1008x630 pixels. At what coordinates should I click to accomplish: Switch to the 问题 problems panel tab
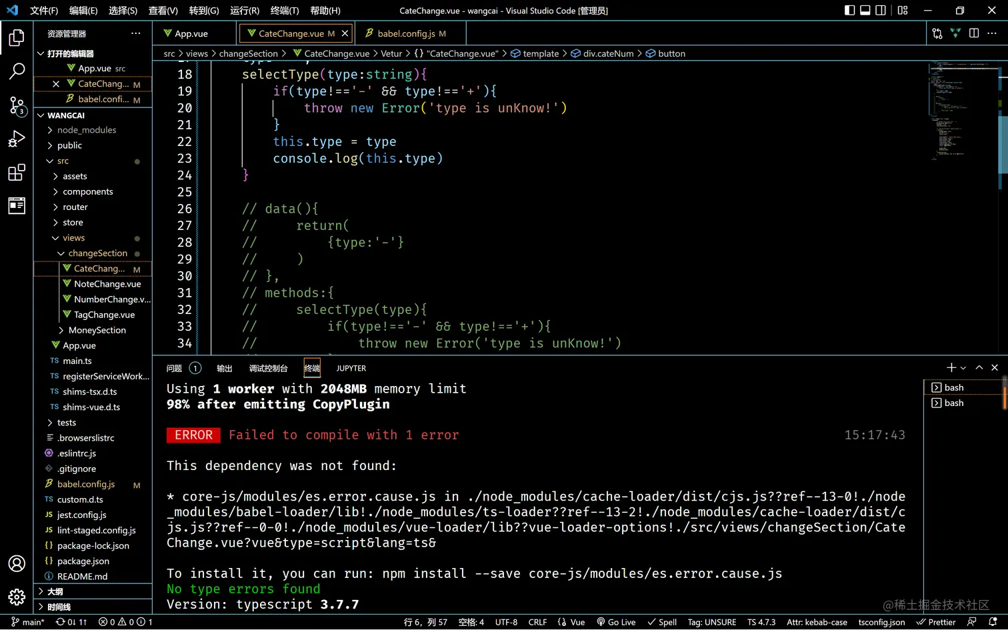coord(183,368)
